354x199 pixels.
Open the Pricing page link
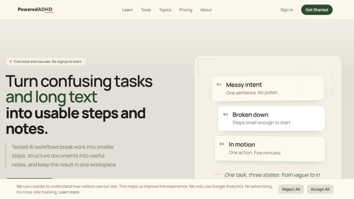tap(186, 10)
